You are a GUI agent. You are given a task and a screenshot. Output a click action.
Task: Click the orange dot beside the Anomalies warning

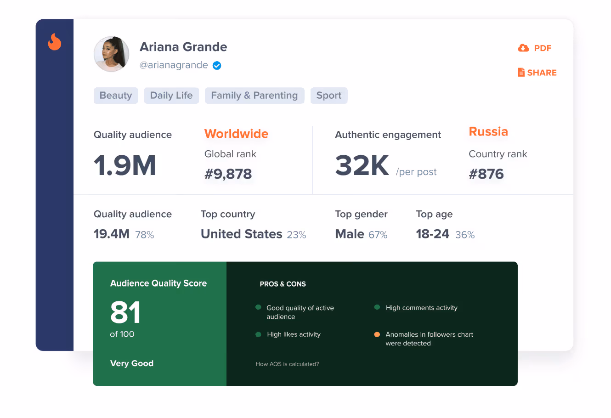[377, 334]
